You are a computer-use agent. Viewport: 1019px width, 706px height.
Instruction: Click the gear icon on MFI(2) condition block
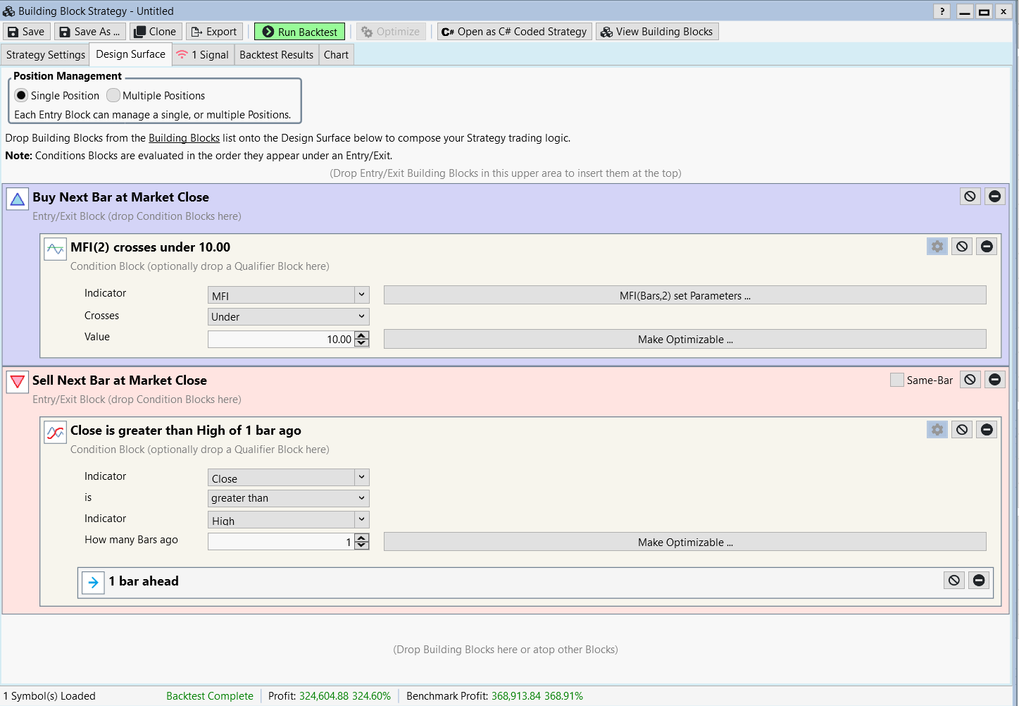point(937,247)
